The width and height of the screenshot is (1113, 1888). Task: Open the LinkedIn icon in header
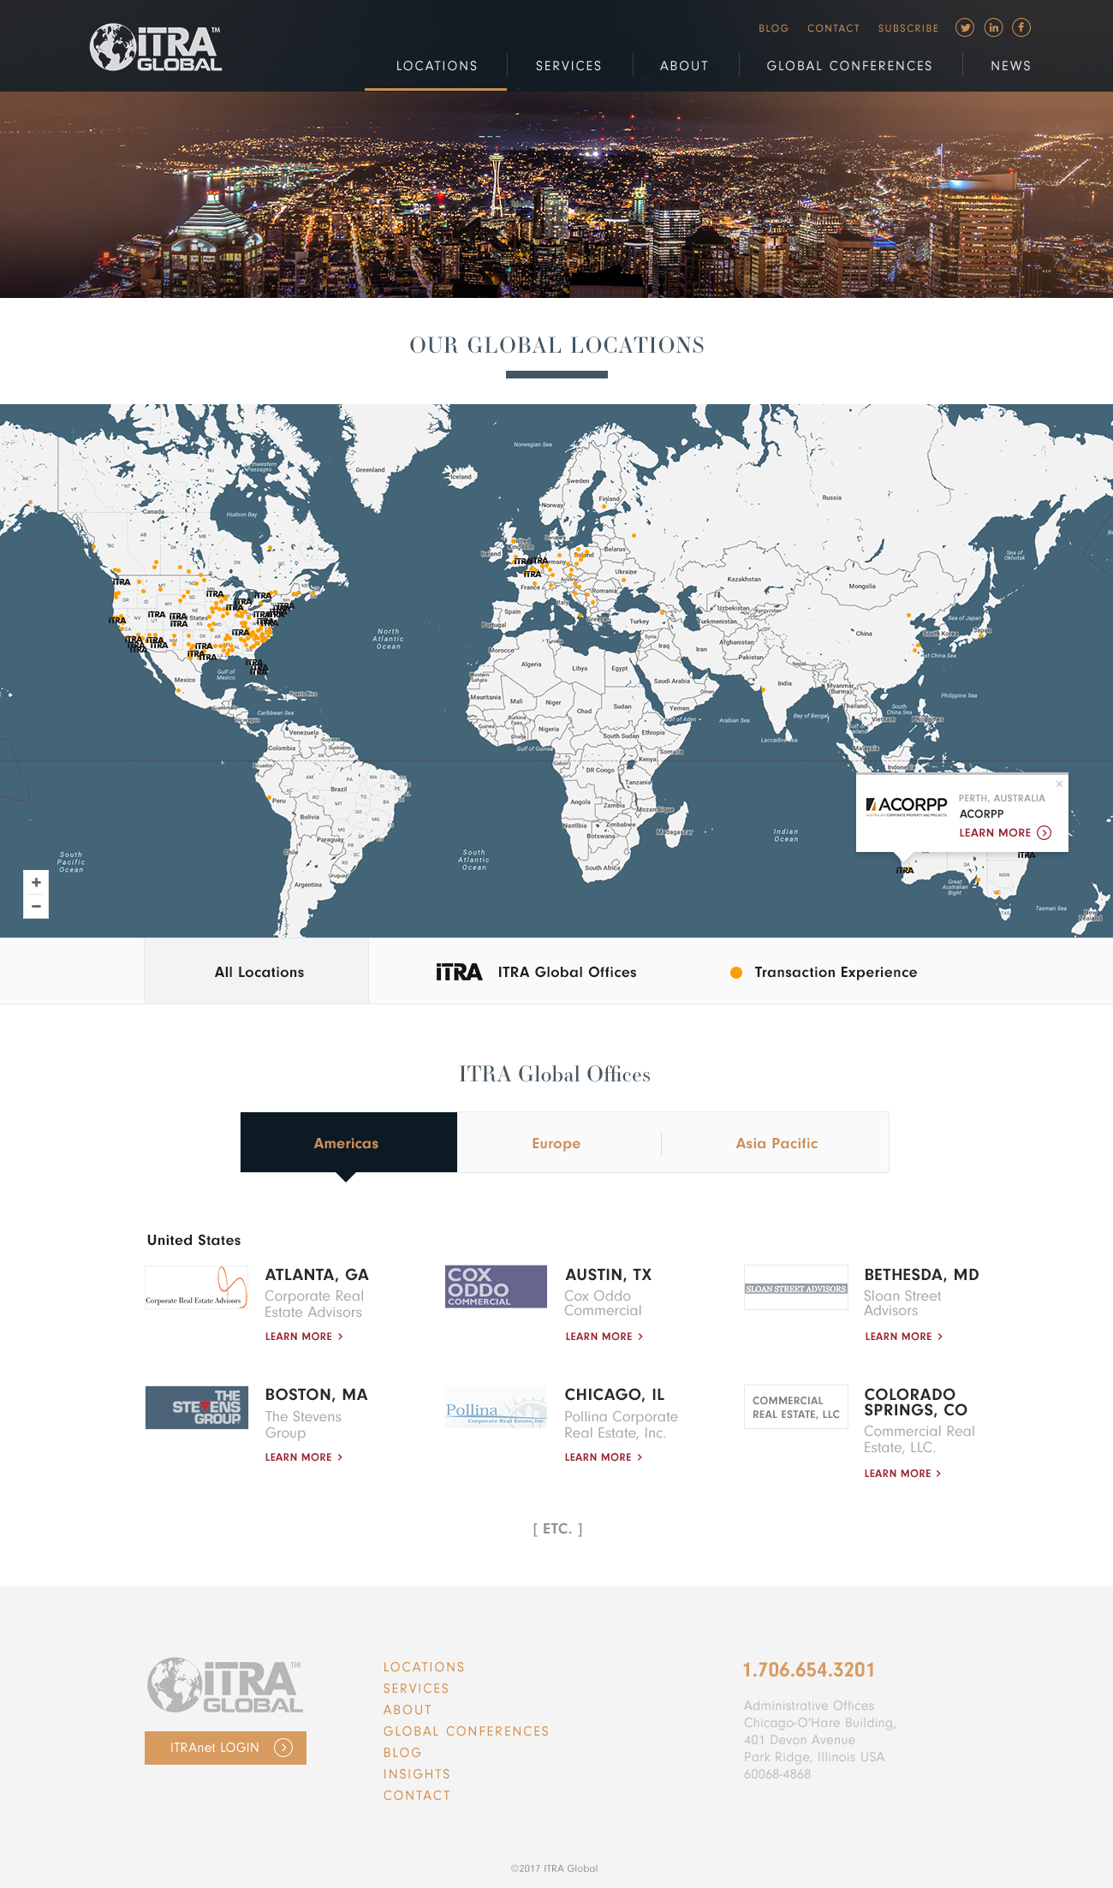tap(993, 27)
